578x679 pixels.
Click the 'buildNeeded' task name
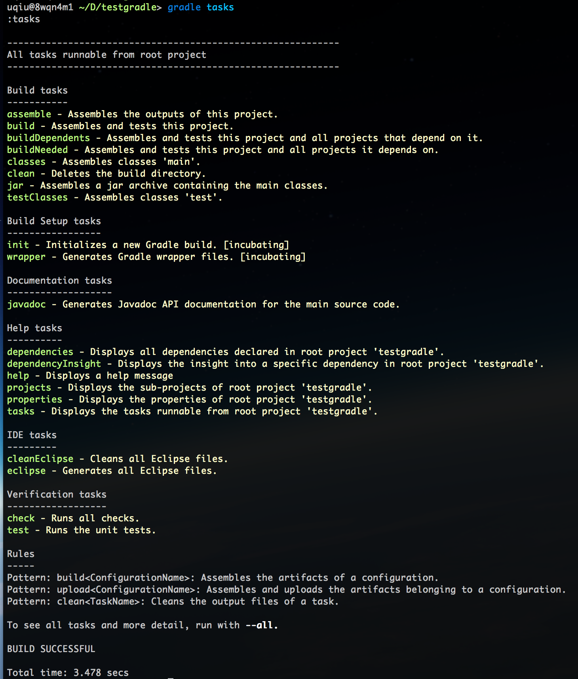click(37, 150)
